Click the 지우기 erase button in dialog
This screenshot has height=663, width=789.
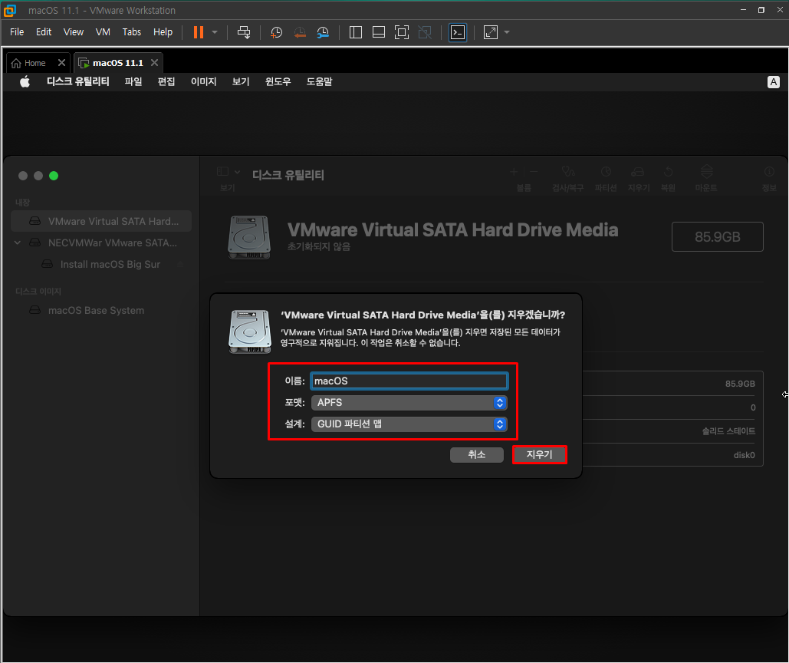coord(540,454)
